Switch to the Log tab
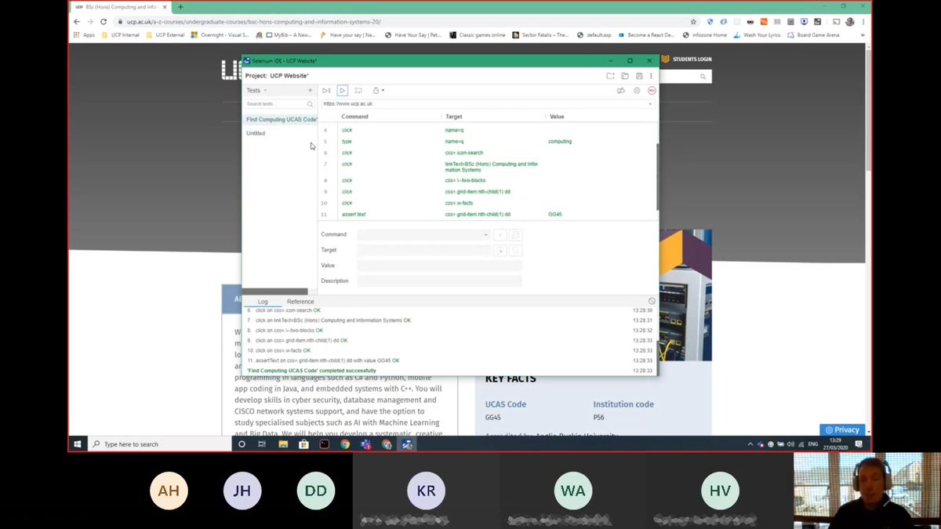This screenshot has height=529, width=941. click(263, 302)
